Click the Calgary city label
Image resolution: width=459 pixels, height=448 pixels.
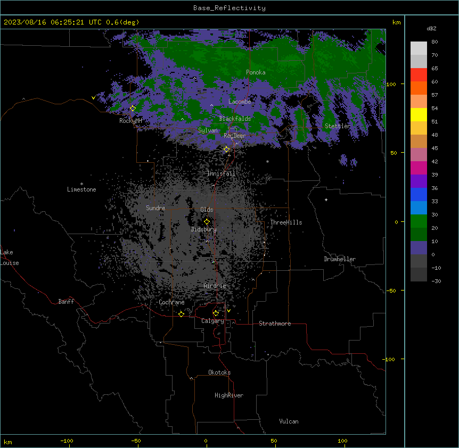(x=212, y=321)
